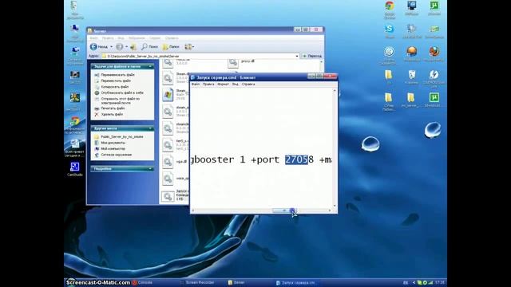Open Файл menu in Explorer window
The width and height of the screenshot is (511, 287).
tap(94, 38)
